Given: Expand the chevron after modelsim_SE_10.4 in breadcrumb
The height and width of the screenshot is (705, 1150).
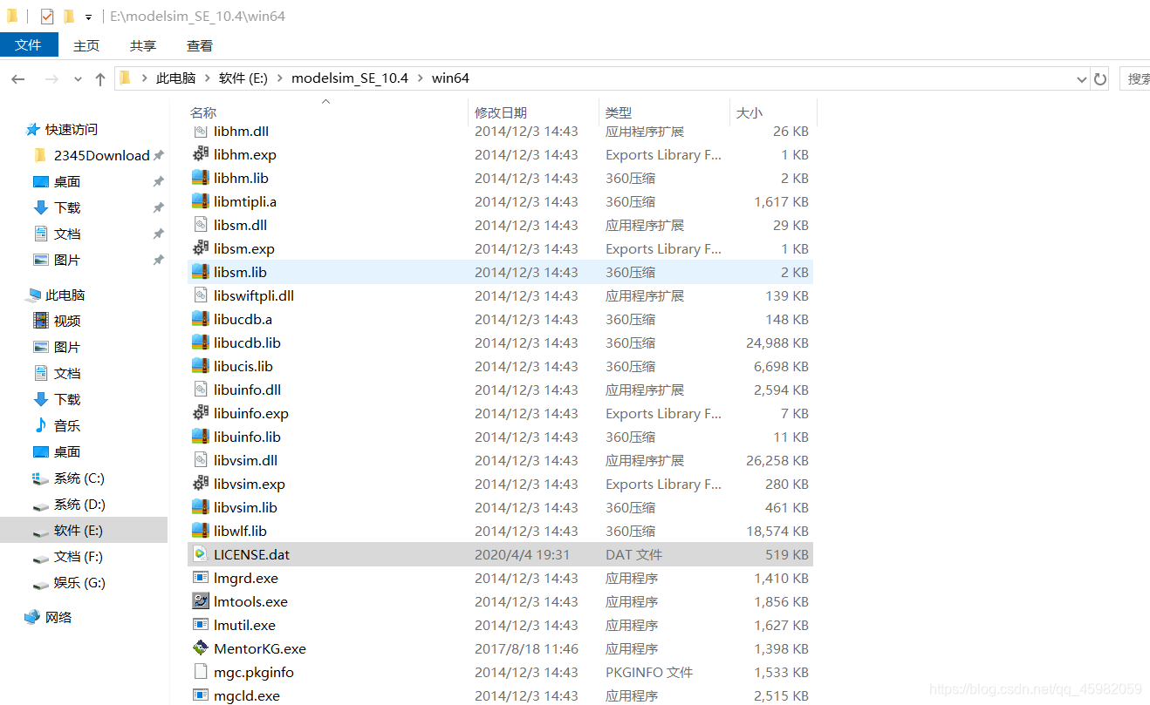Looking at the screenshot, I should tap(421, 78).
